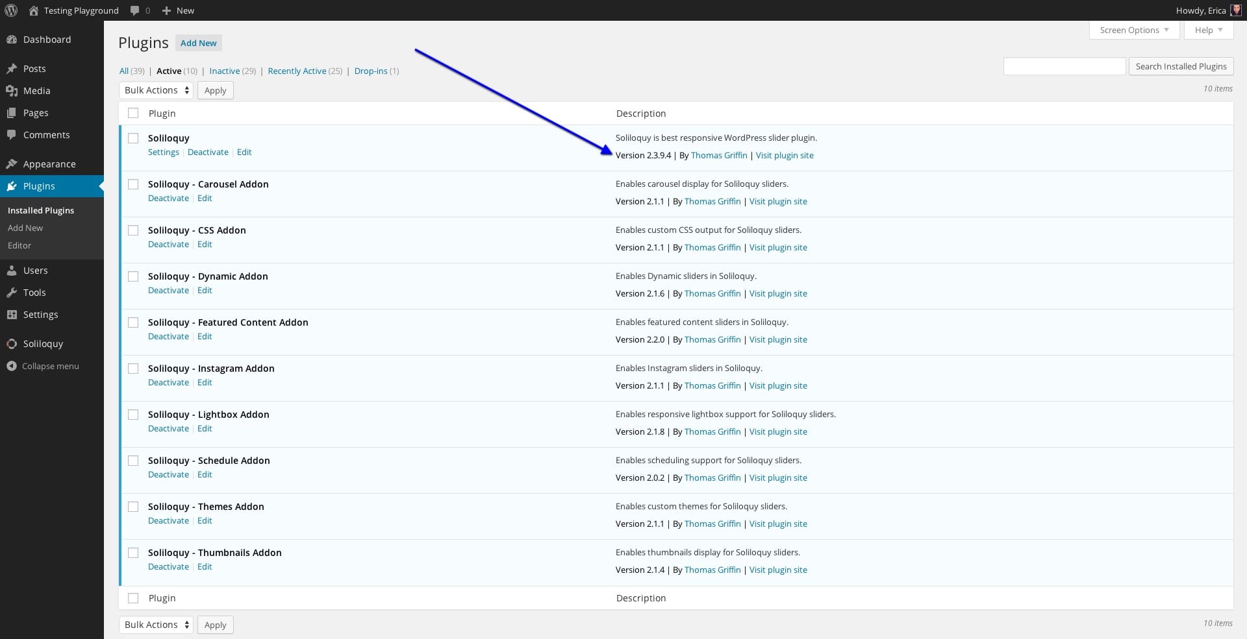Viewport: 1247px width, 639px height.
Task: Click the Posts pushpin icon in sidebar
Action: coord(12,69)
